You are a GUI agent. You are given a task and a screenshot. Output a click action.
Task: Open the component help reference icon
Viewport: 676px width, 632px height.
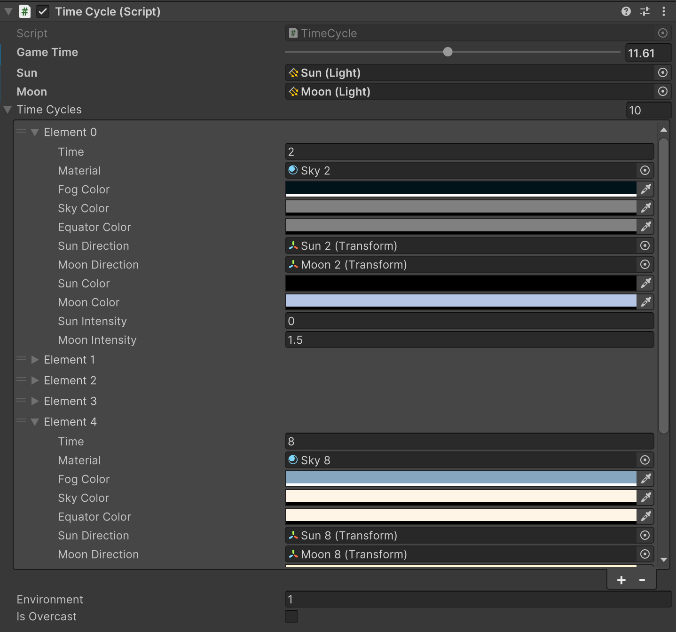coord(626,11)
